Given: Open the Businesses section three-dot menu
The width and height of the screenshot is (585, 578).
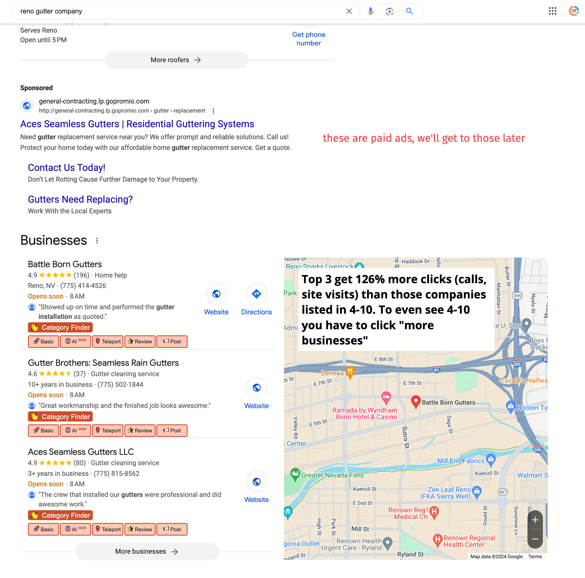Looking at the screenshot, I should click(97, 241).
